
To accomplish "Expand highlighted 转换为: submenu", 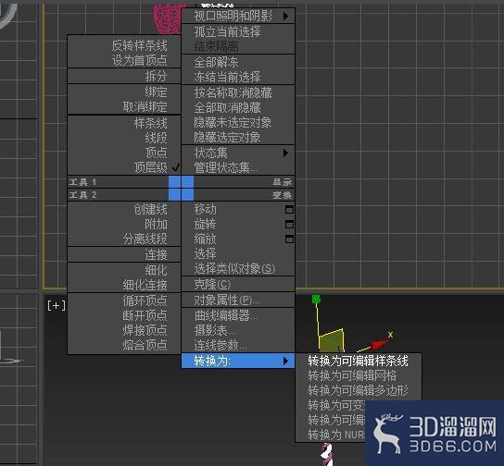I will (x=238, y=361).
